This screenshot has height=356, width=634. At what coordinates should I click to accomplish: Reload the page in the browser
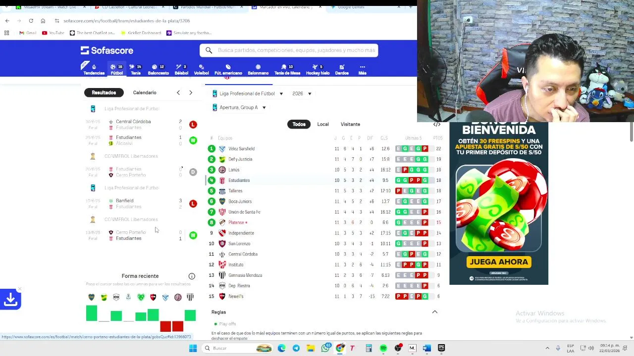click(x=31, y=21)
